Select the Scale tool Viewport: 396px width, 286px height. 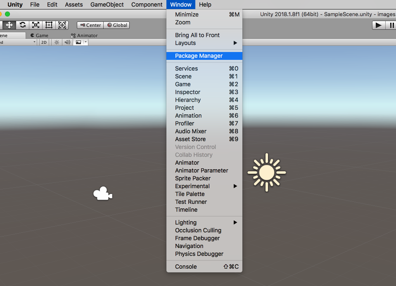tap(36, 25)
